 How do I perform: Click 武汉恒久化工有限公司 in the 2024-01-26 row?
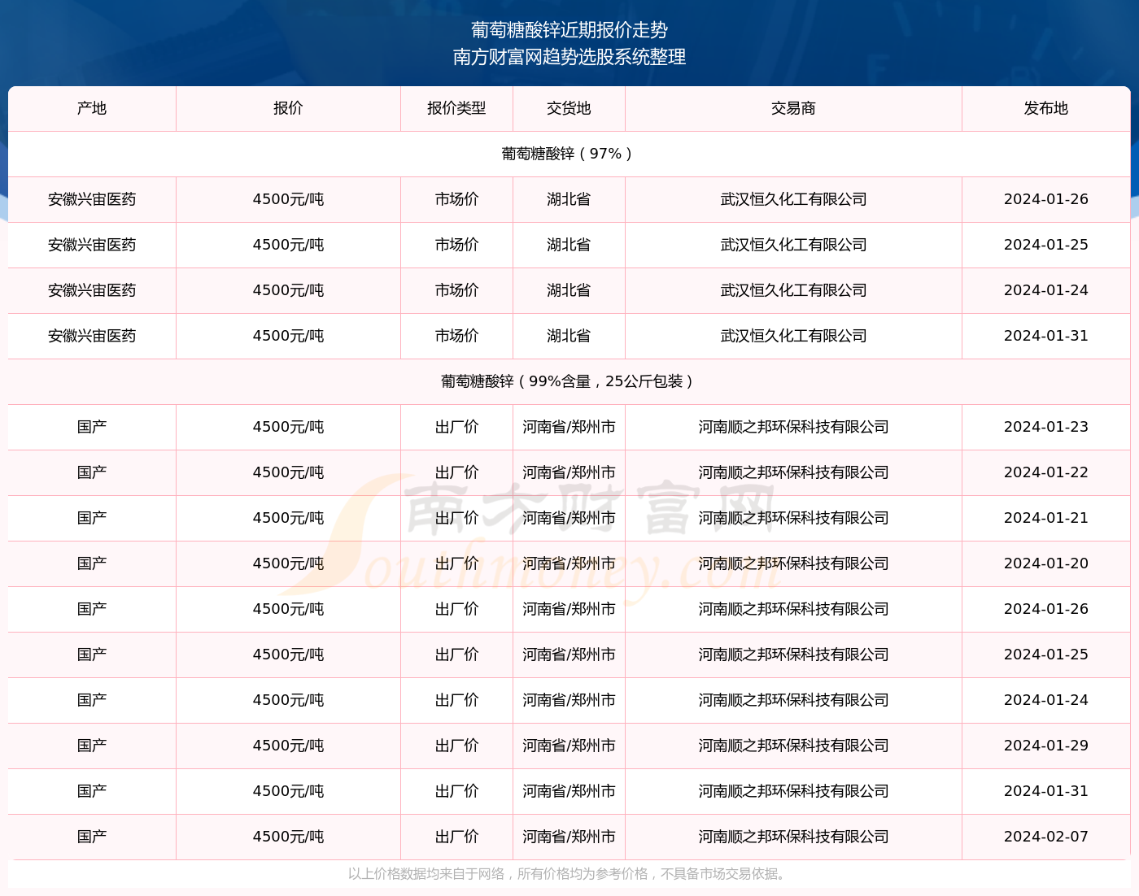coord(793,199)
